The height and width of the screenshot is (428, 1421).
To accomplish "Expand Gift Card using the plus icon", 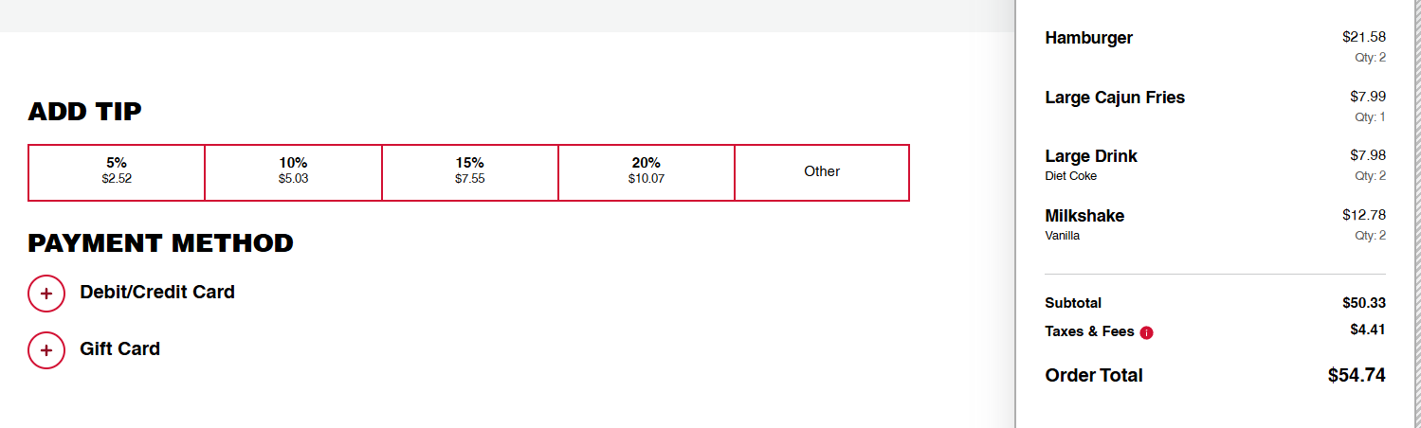I will pyautogui.click(x=46, y=350).
